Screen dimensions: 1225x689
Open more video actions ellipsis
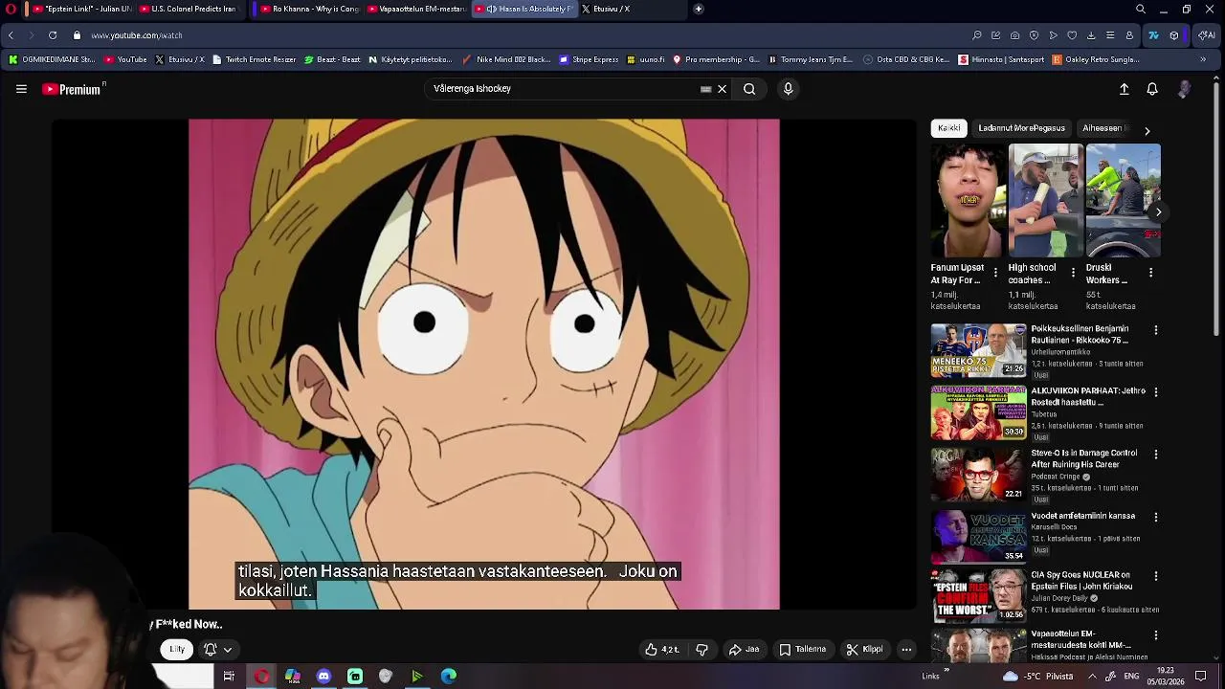click(906, 650)
